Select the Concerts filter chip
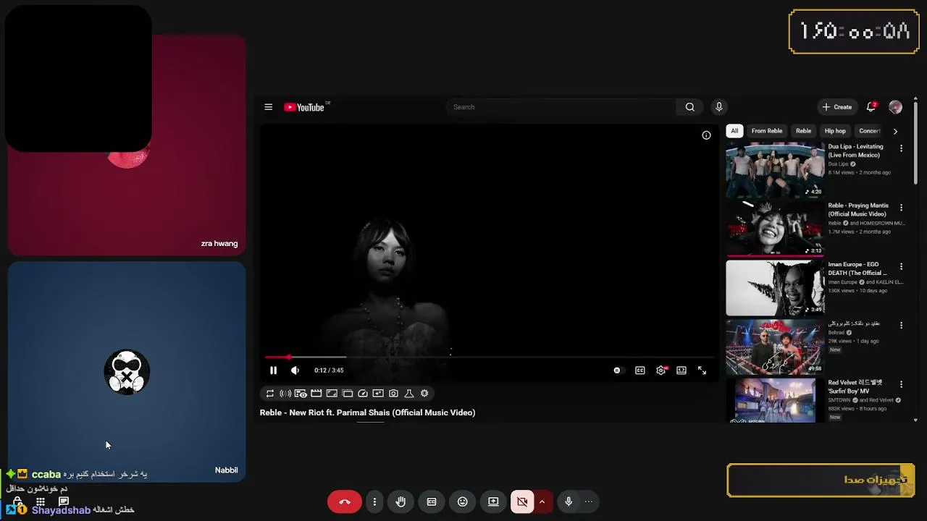This screenshot has height=521, width=927. [868, 131]
